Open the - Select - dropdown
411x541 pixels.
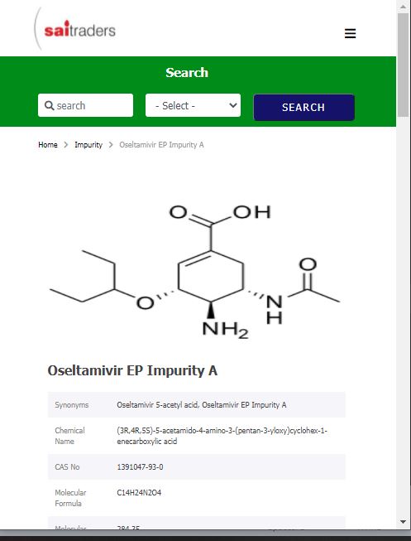click(193, 105)
